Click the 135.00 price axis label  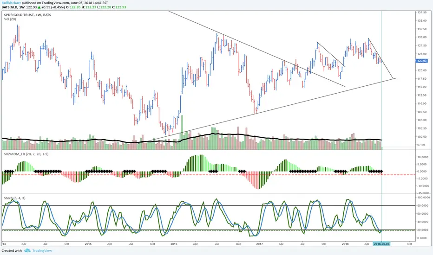pos(421,21)
